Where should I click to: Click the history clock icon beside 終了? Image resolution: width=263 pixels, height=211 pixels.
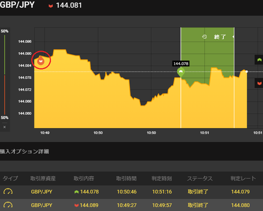tap(204, 37)
